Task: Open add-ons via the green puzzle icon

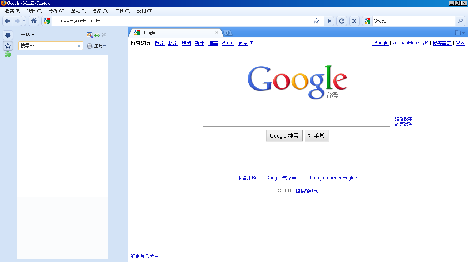Action: pos(8,54)
